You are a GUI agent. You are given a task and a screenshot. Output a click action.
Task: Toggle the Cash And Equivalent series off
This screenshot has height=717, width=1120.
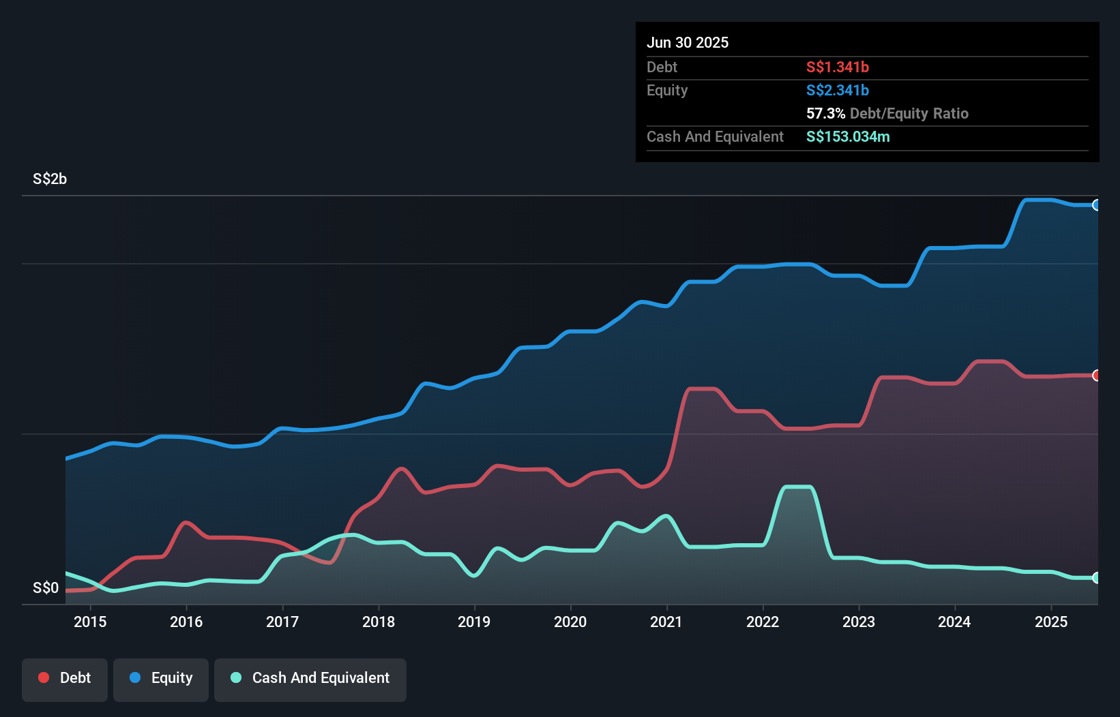310,677
